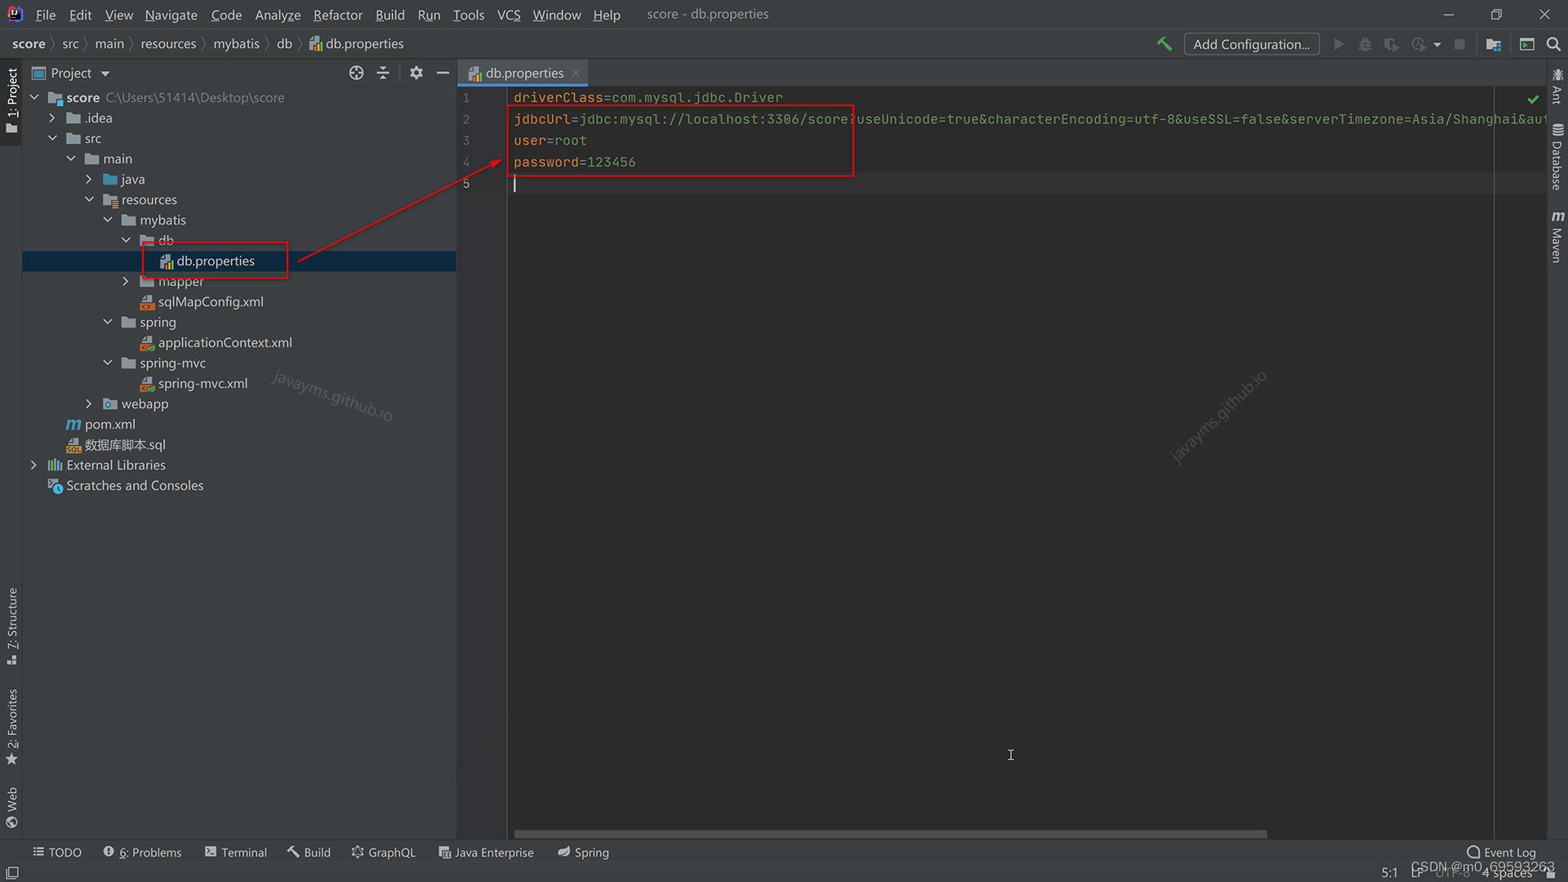
Task: Collapse the mybatis folder
Action: click(107, 220)
